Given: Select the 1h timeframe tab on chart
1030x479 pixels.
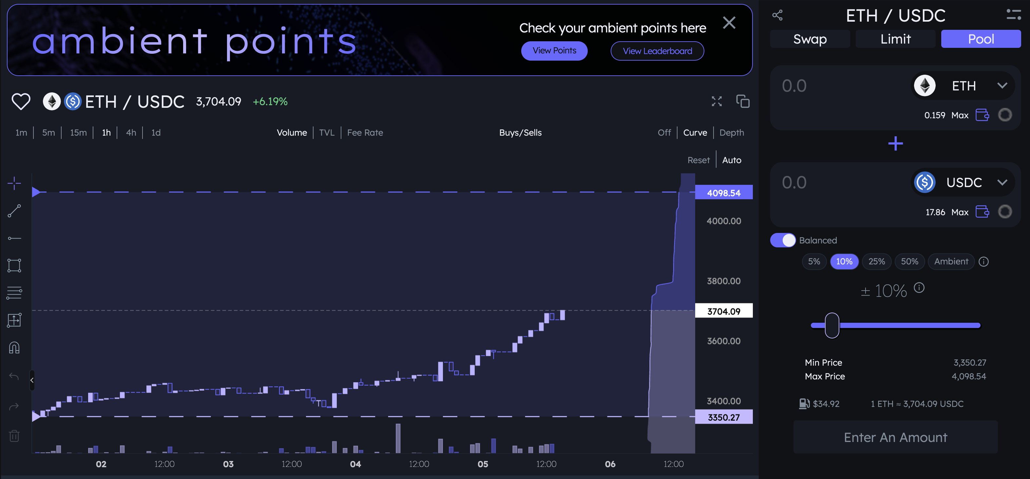Looking at the screenshot, I should 106,133.
